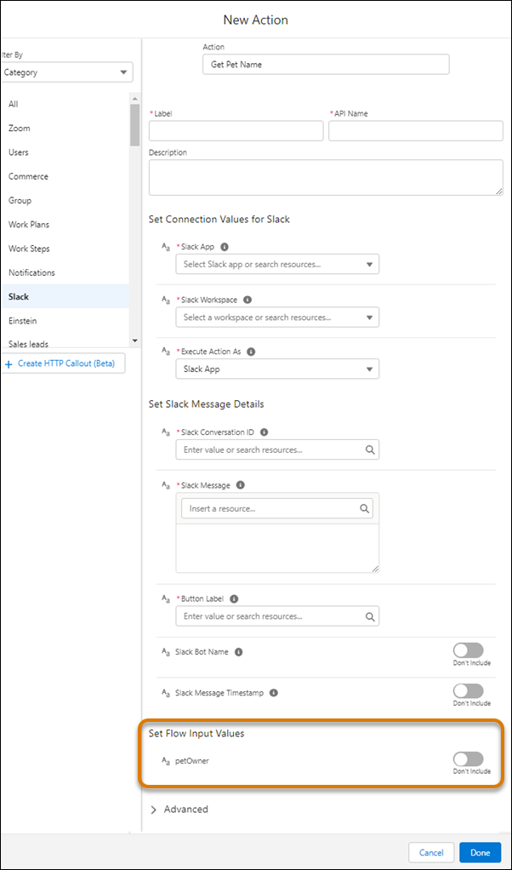This screenshot has width=512, height=870.
Task: Click search icon in Insert a resource field
Action: (365, 508)
